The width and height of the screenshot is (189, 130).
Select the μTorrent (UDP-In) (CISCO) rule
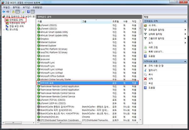88,103
